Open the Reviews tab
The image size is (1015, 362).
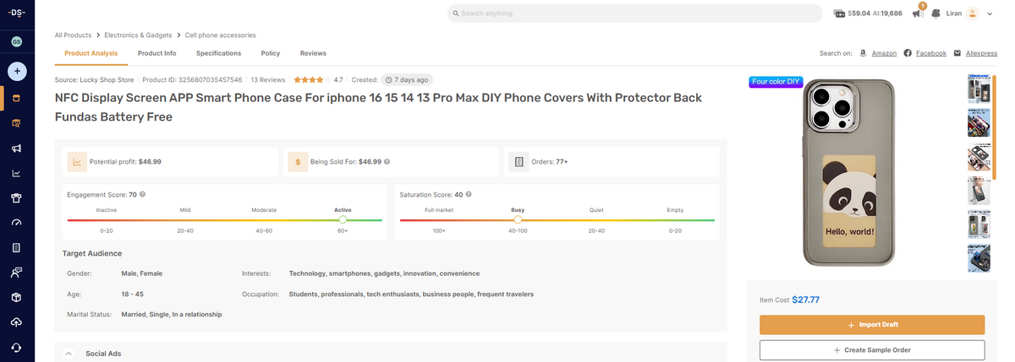click(x=313, y=53)
